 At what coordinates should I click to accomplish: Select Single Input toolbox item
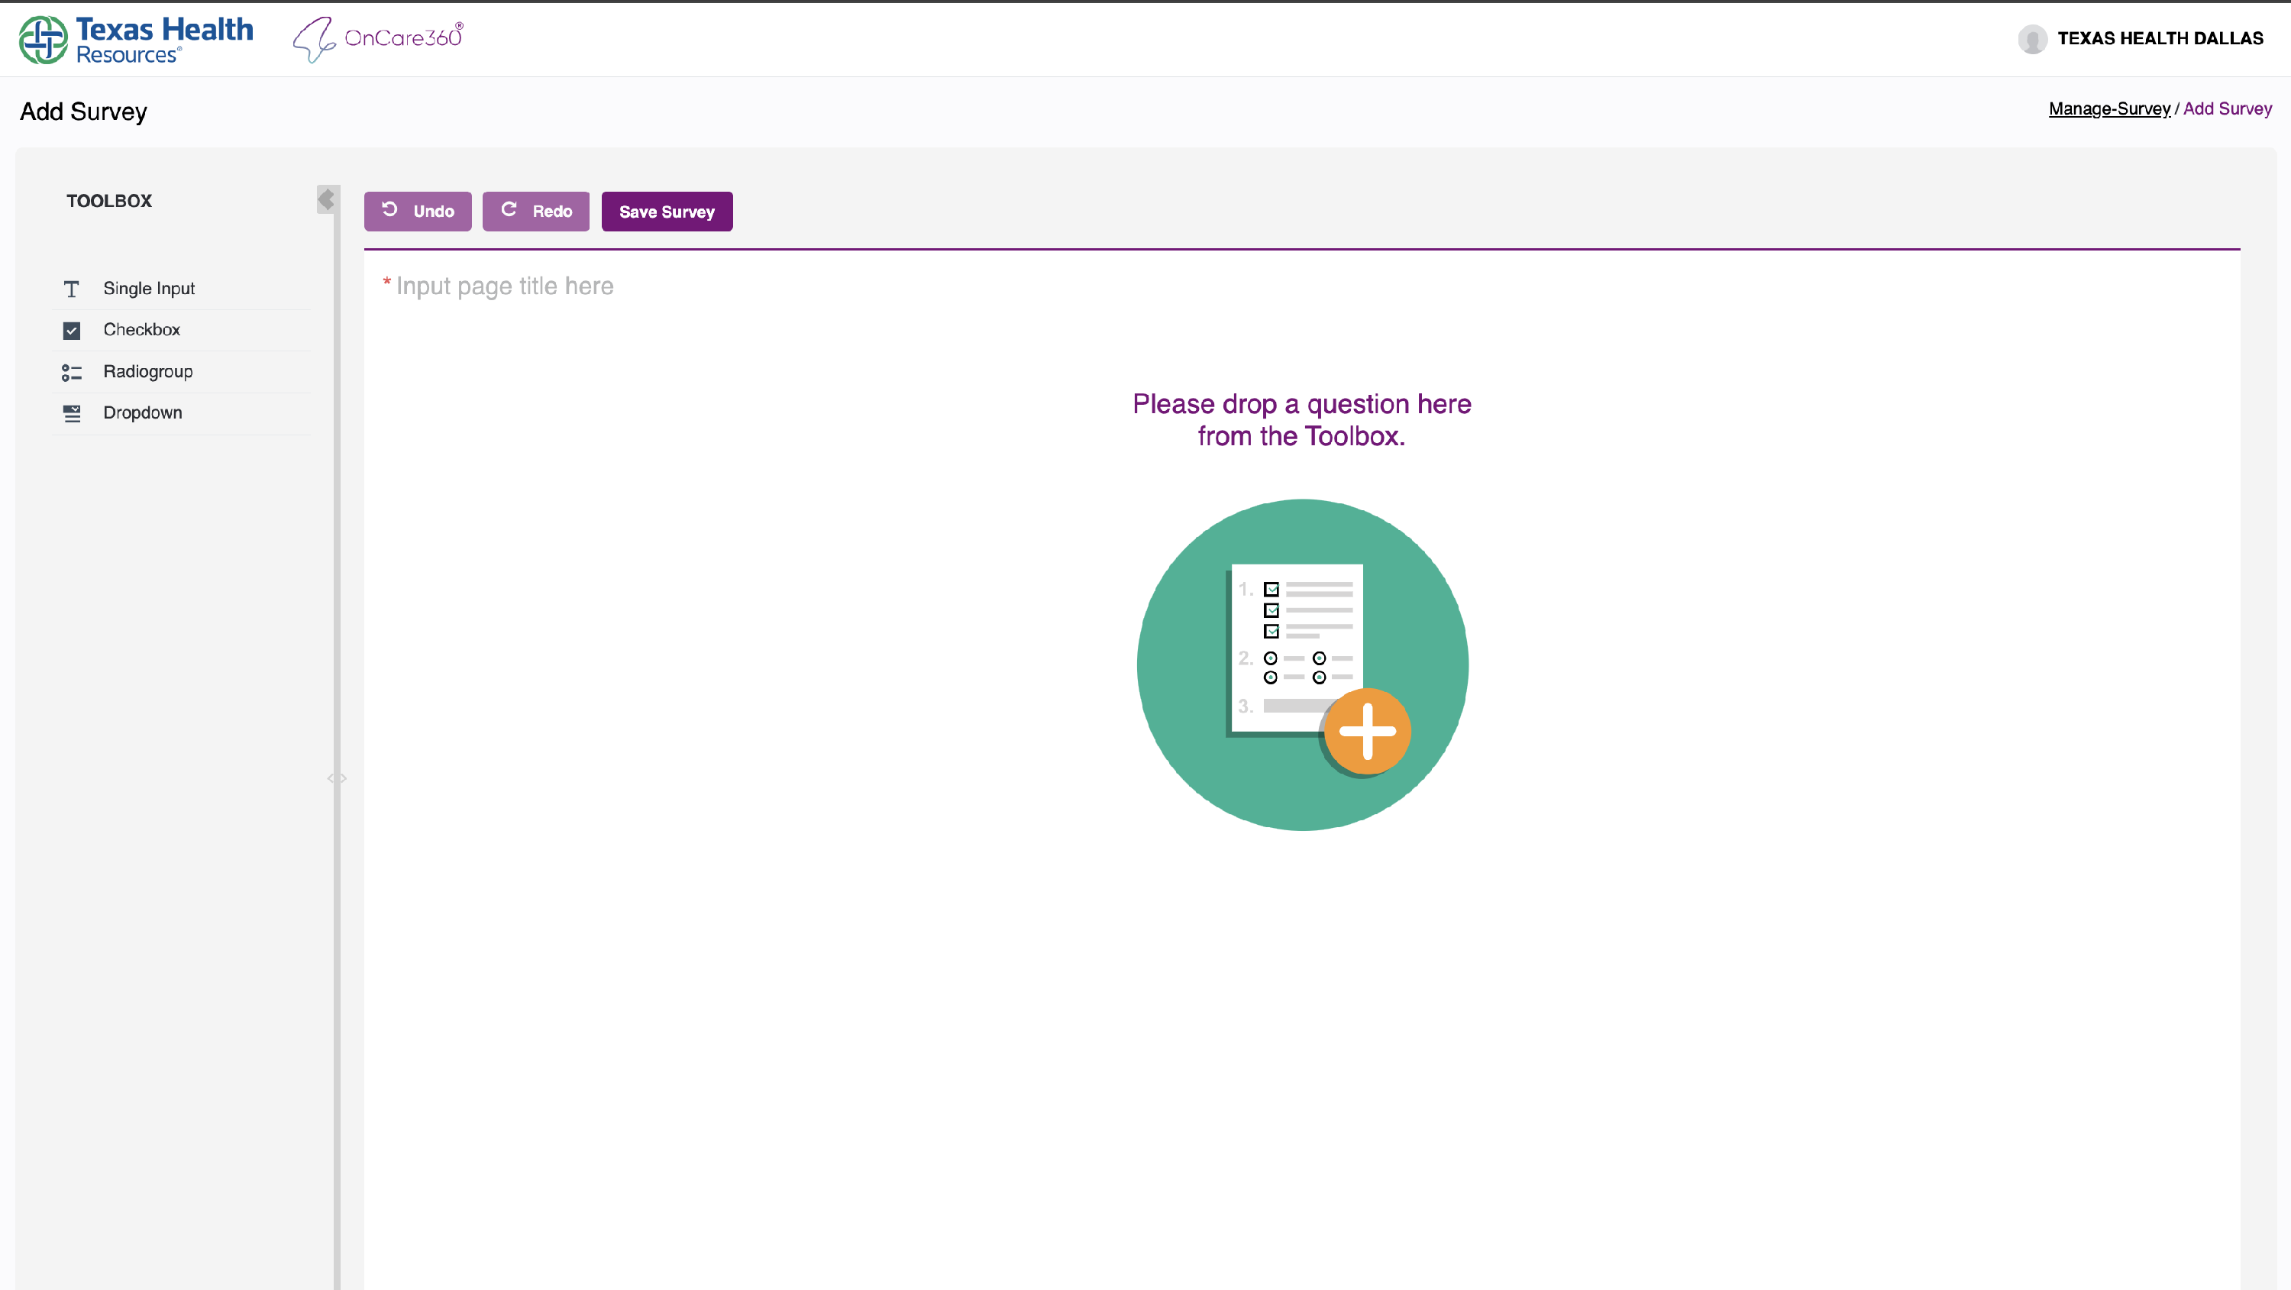[148, 289]
